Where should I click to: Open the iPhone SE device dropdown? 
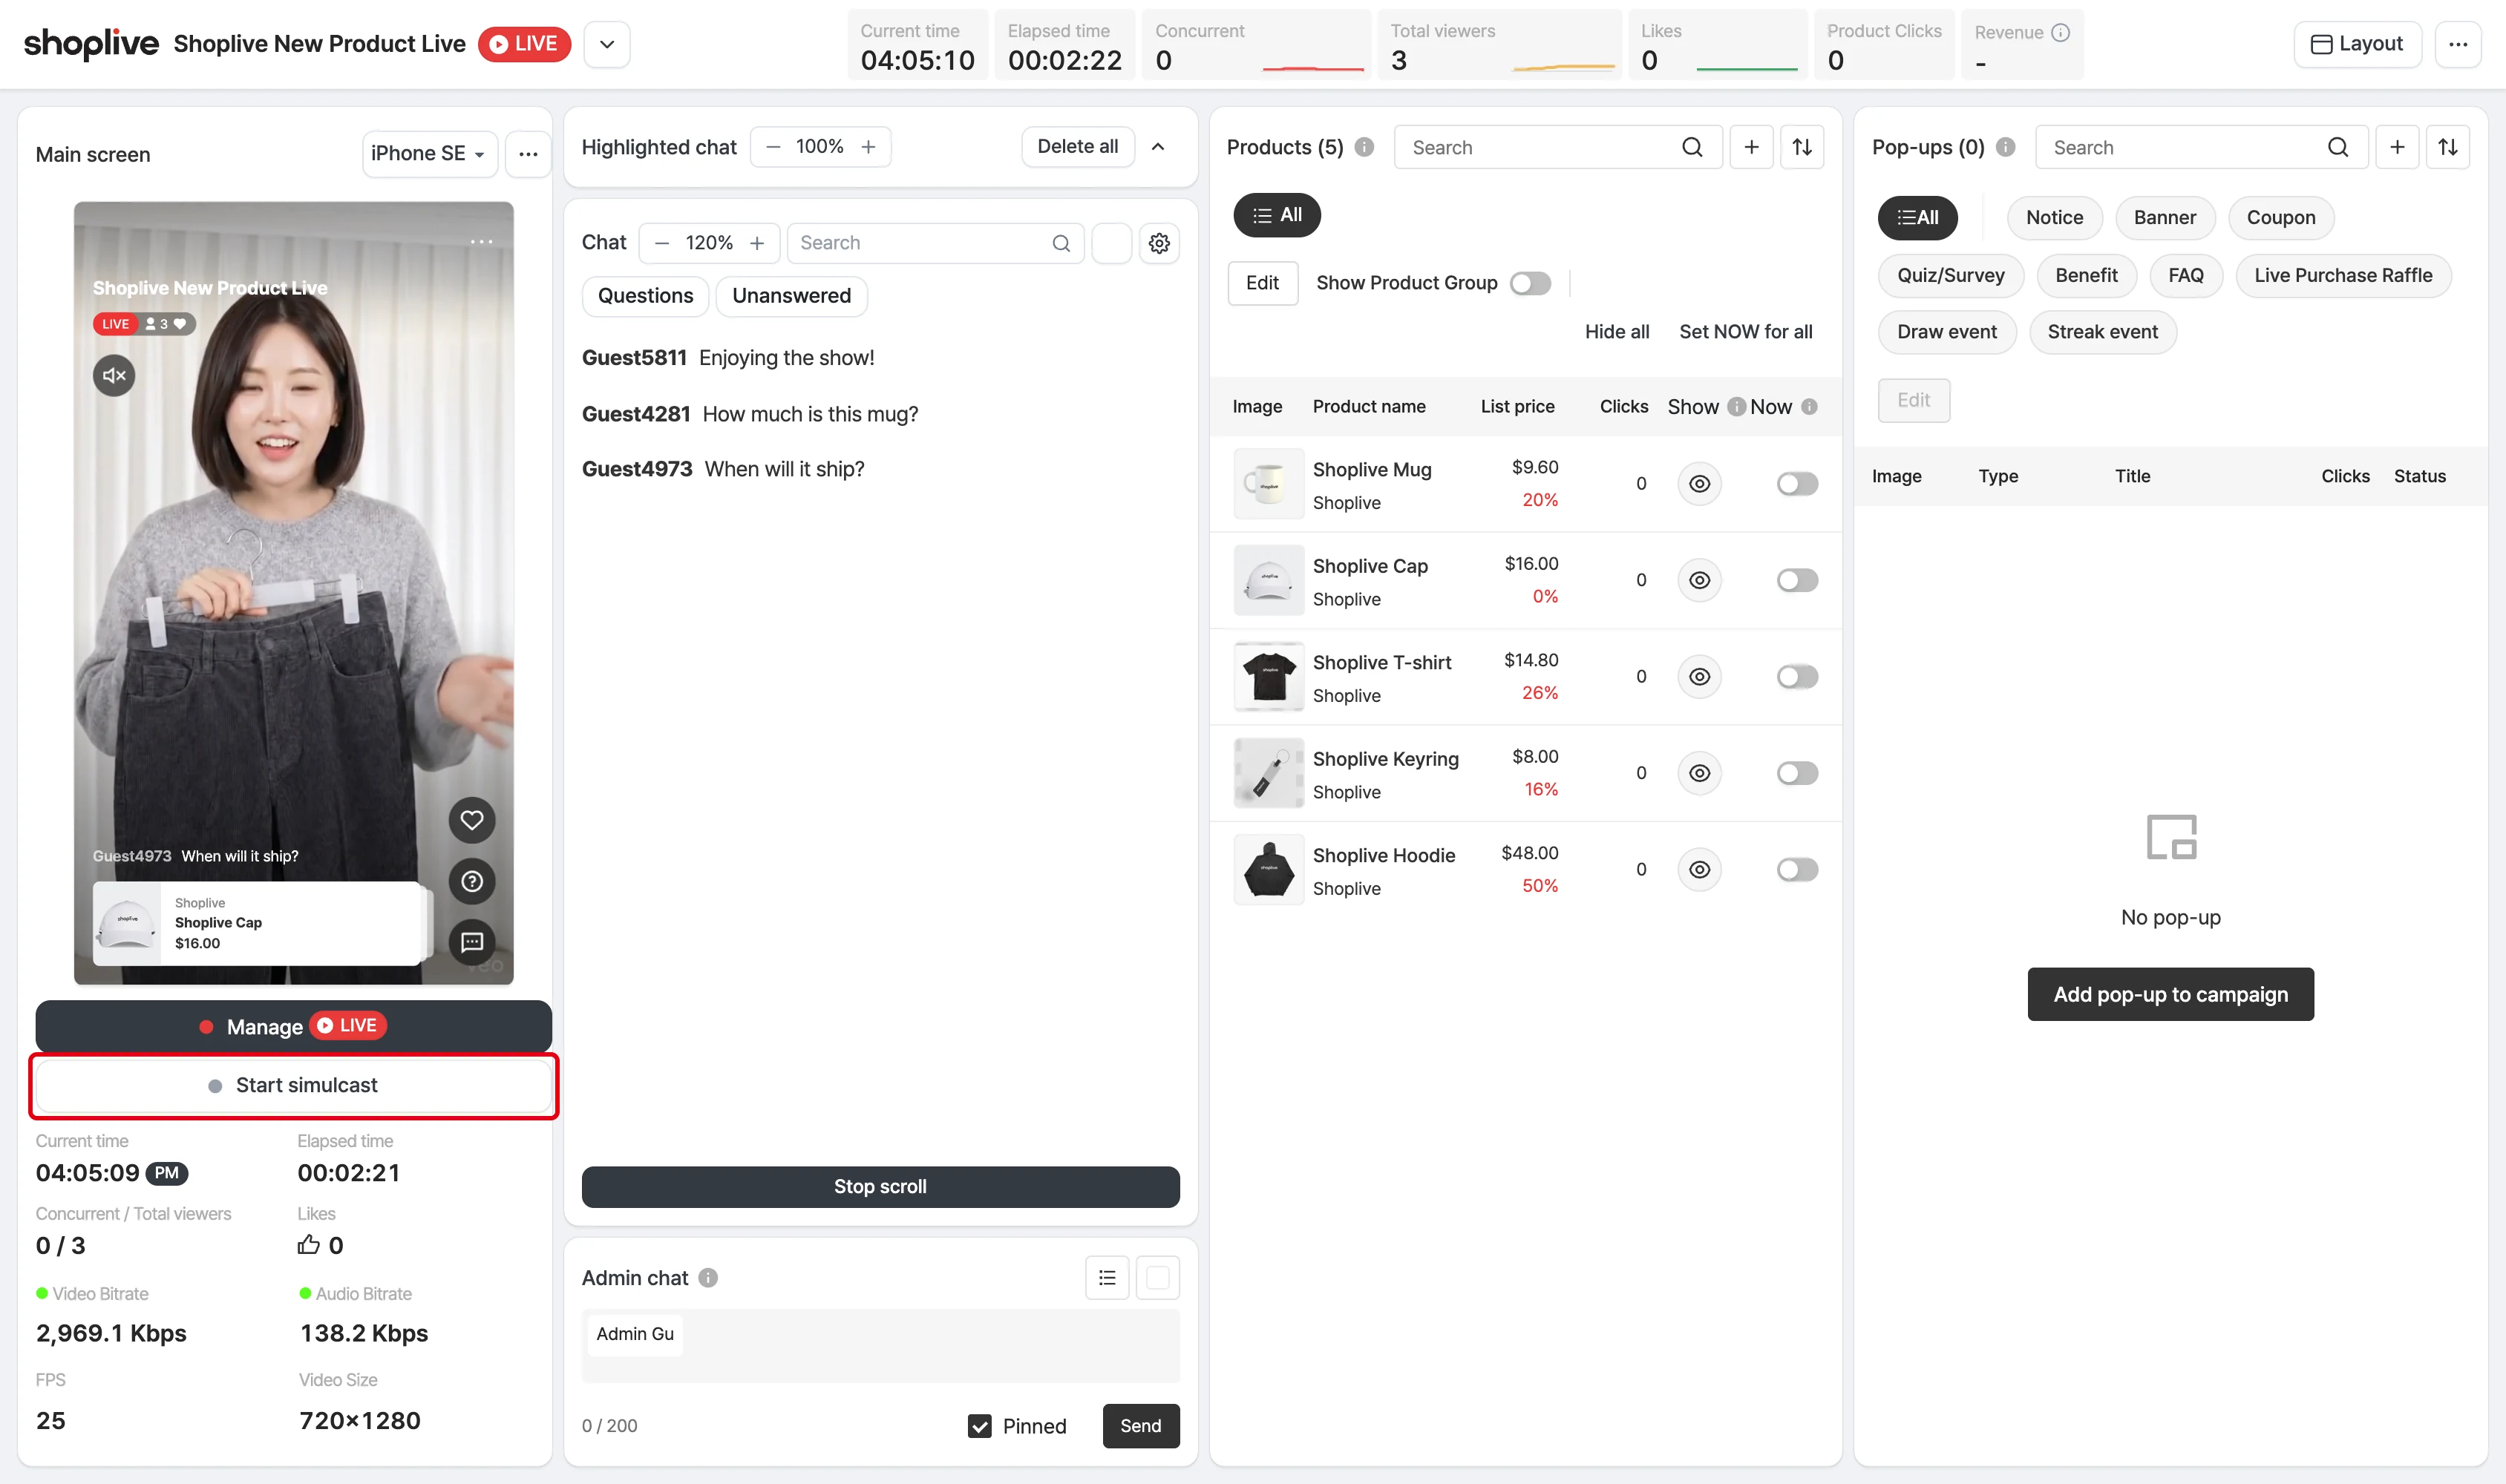click(x=429, y=154)
